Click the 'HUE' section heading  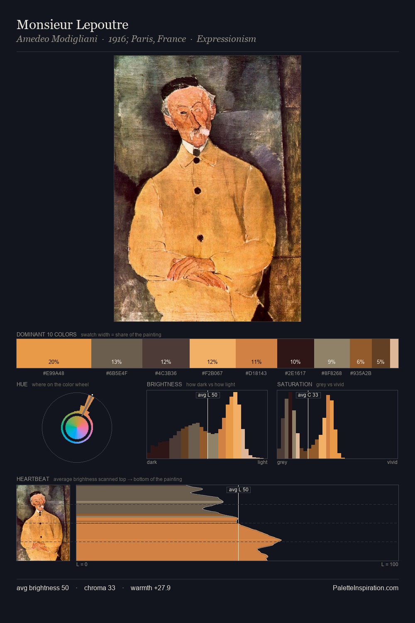point(22,384)
